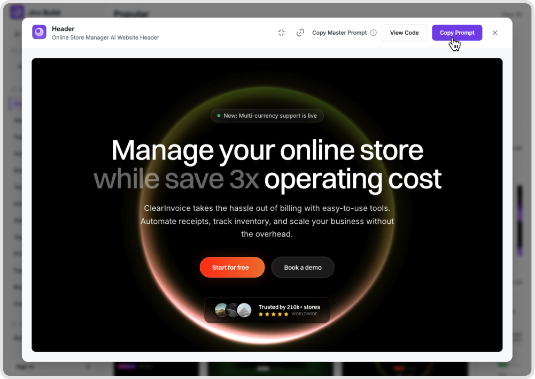Click the third store avatar image

(244, 310)
